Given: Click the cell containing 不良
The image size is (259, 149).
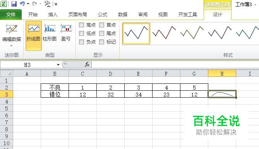Looking at the screenshot, I should tap(55, 87).
